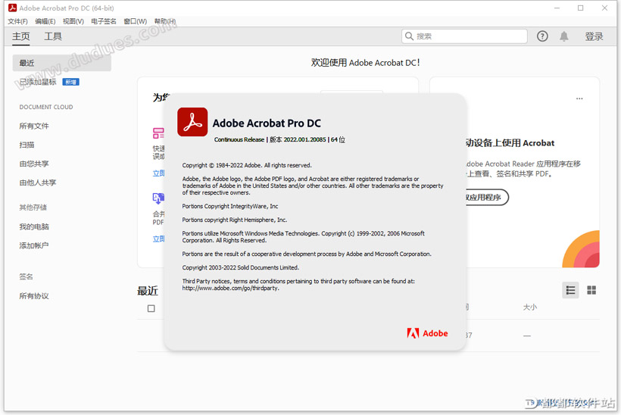This screenshot has width=621, height=415.
Task: Select 扫描 in the sidebar
Action: (x=27, y=145)
